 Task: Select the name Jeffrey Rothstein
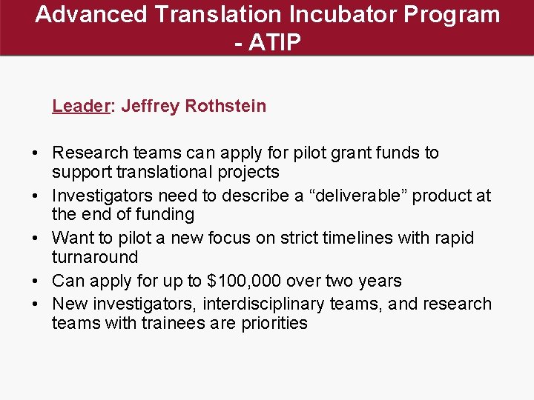[194, 106]
